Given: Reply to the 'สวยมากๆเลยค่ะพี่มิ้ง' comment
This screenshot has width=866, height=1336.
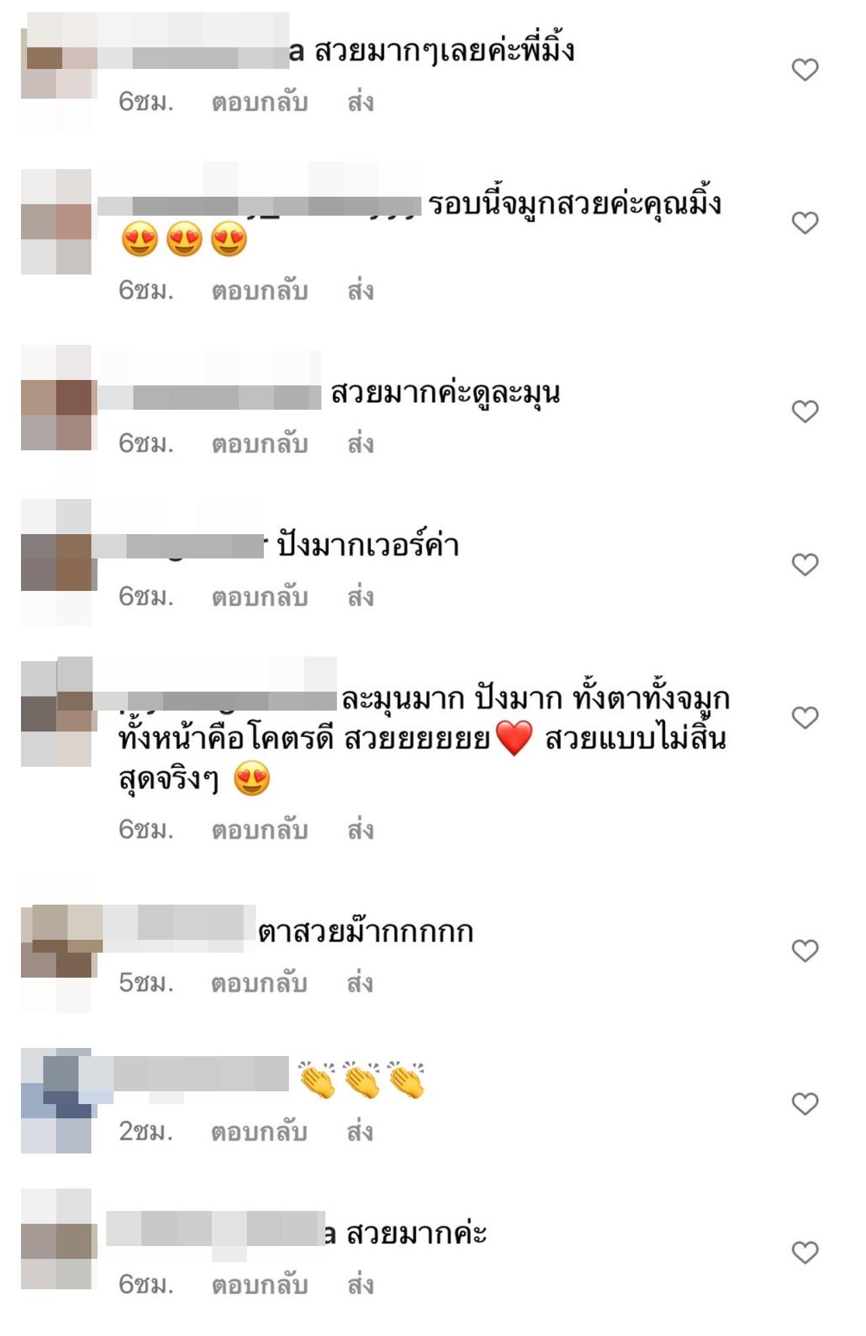Looking at the screenshot, I should pyautogui.click(x=260, y=102).
